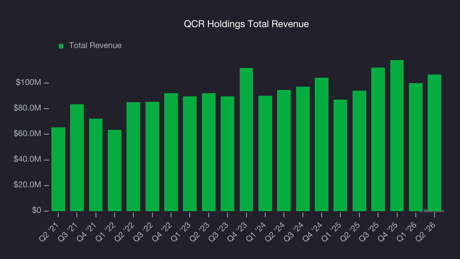Image resolution: width=460 pixels, height=259 pixels.
Task: Click the highest bar, Q4 '25
Action: 397,136
